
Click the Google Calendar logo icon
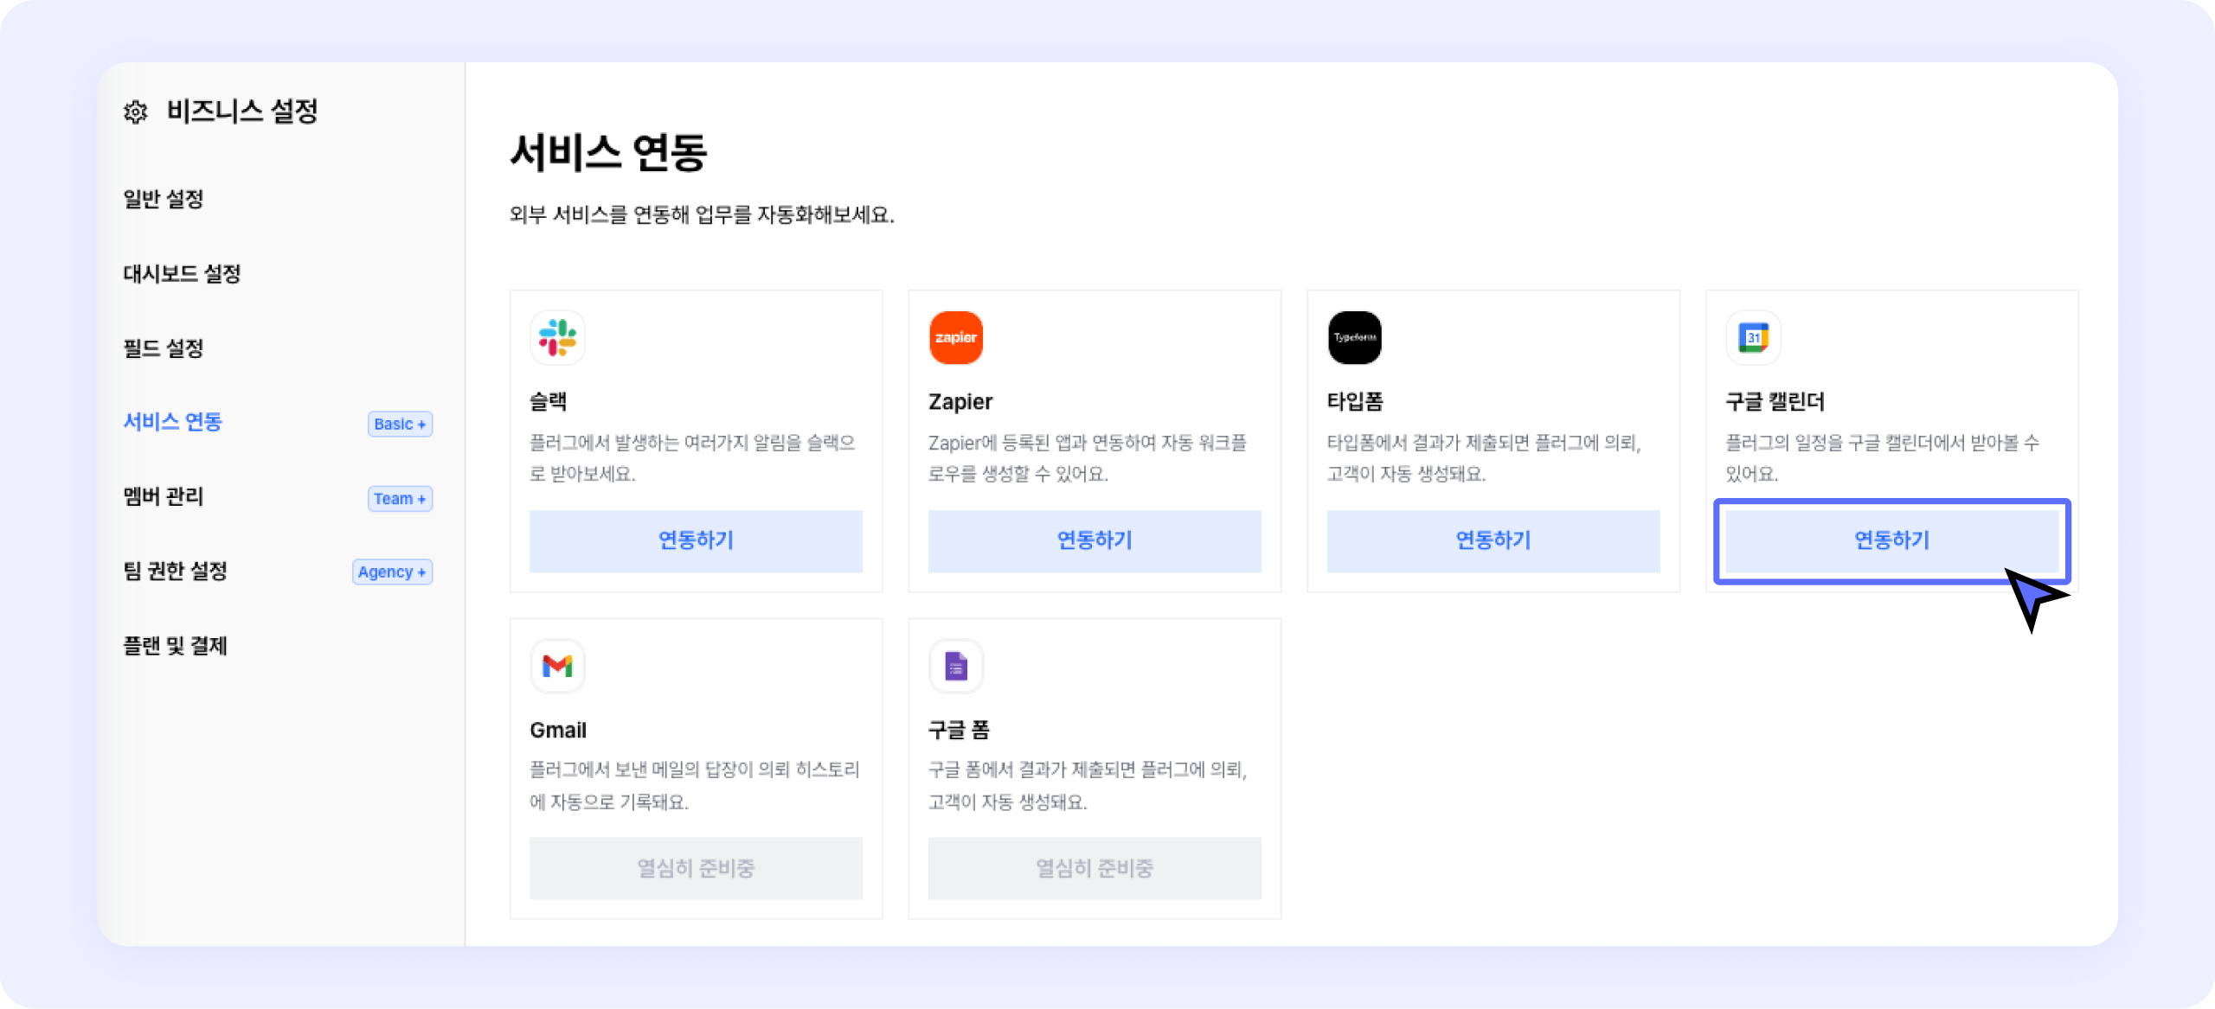click(1753, 338)
